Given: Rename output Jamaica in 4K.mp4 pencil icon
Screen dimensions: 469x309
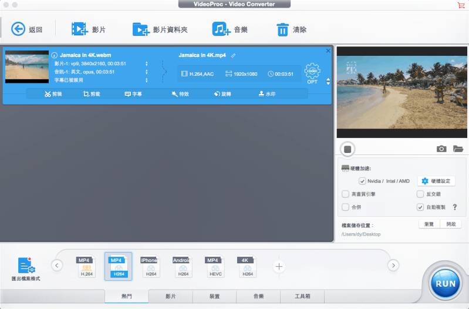Looking at the screenshot, I should (x=233, y=55).
